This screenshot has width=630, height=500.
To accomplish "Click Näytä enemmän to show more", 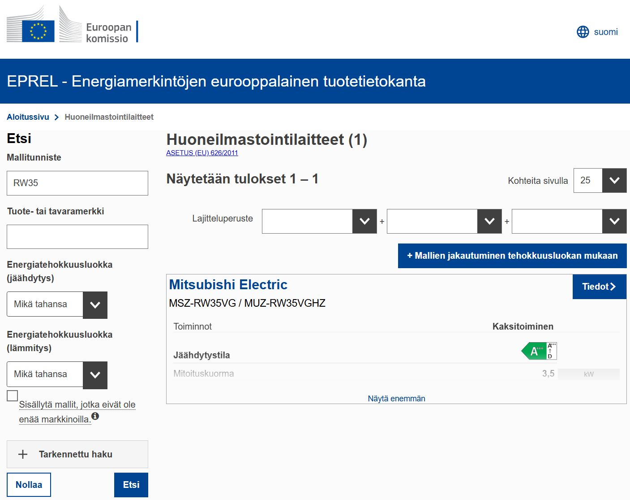I will [x=396, y=399].
